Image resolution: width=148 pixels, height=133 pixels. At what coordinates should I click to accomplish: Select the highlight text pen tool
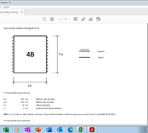point(83,19)
